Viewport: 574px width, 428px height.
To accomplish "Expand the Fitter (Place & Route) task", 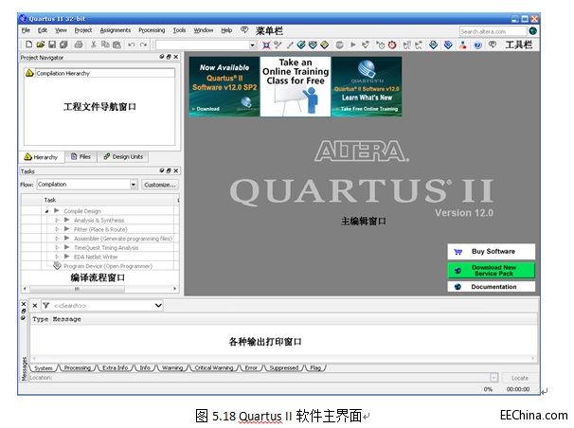I will [57, 229].
